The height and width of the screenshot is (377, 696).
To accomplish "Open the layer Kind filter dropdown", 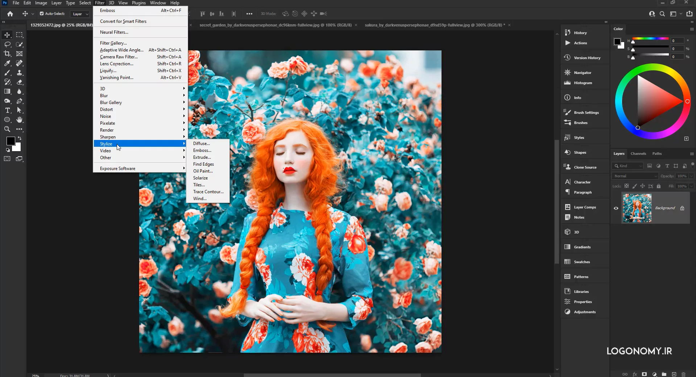I will [627, 166].
